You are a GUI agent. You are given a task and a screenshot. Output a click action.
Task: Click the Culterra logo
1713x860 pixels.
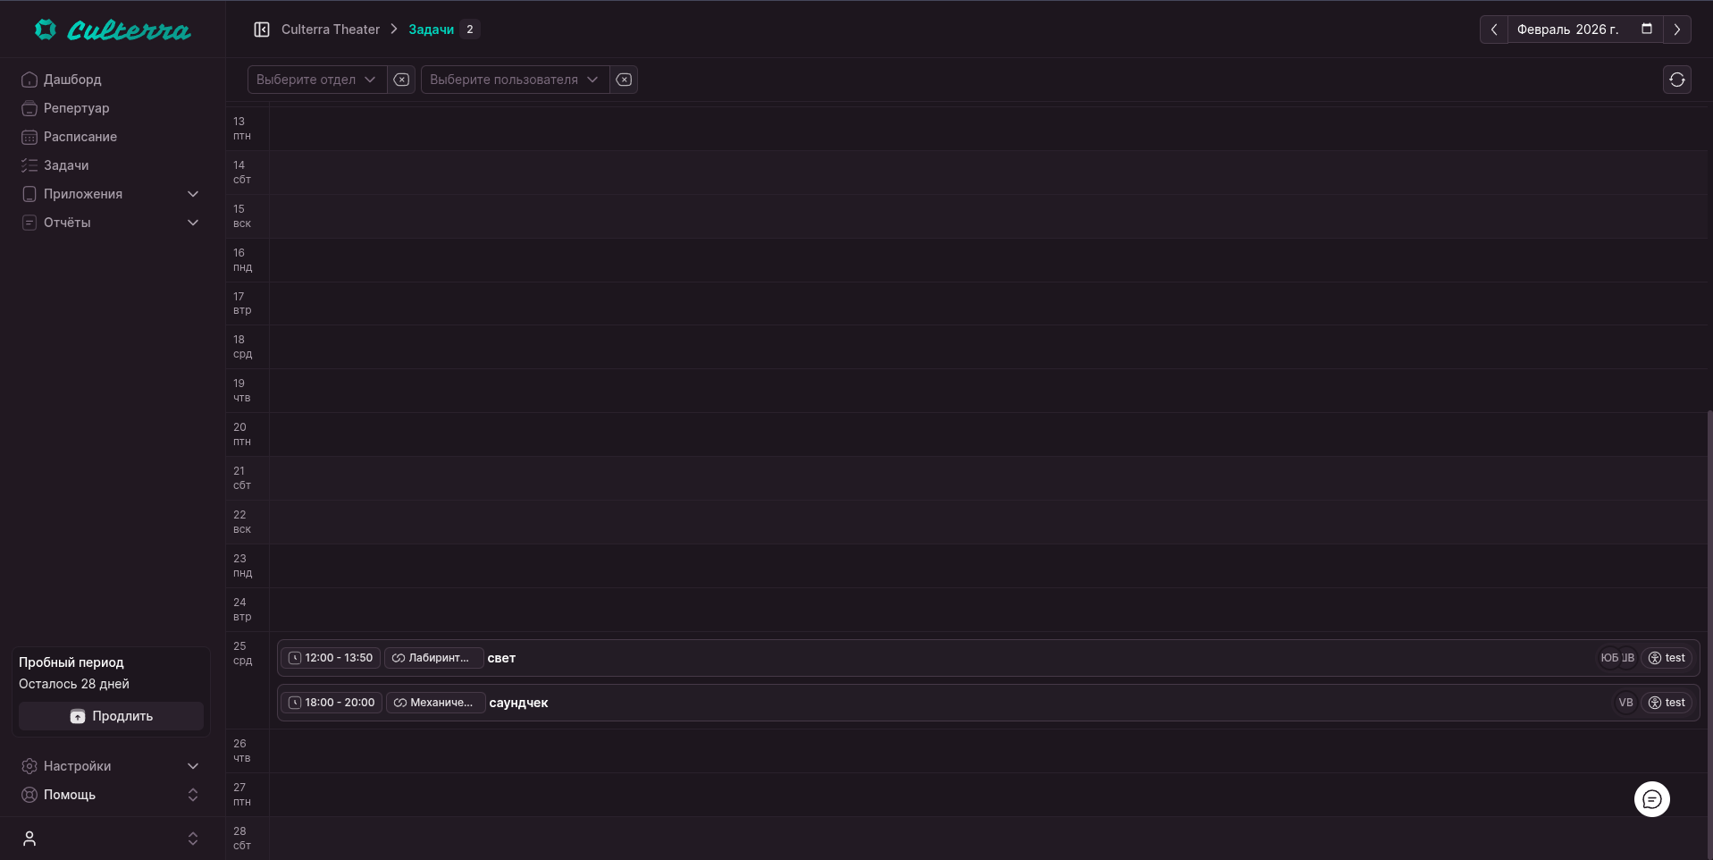click(113, 30)
